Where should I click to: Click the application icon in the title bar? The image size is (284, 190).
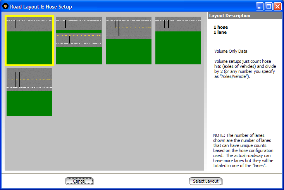click(5, 7)
